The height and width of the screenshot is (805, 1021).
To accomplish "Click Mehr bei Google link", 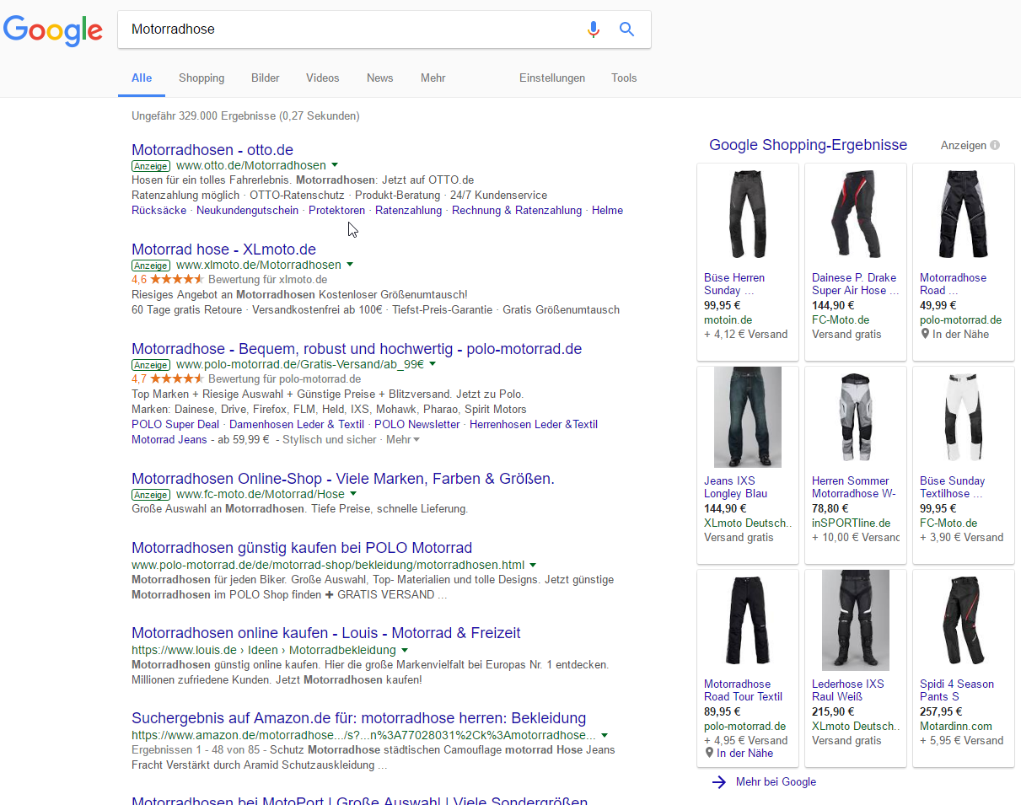I will coord(776,782).
